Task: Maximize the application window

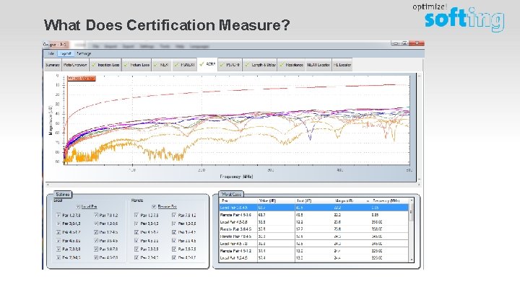Action: coord(404,43)
